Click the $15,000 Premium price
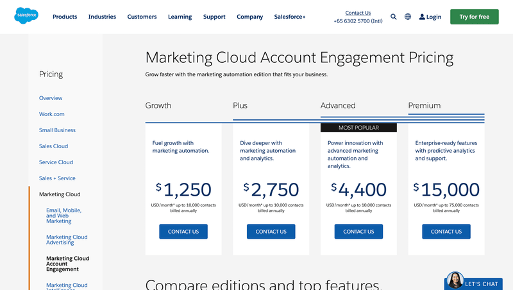This screenshot has height=290, width=513. (x=446, y=189)
